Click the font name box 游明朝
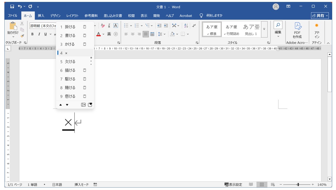Image resolution: width=336 pixels, height=190 pixels. pyautogui.click(x=43, y=26)
